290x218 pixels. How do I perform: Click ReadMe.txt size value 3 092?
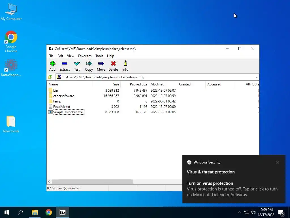(115, 107)
